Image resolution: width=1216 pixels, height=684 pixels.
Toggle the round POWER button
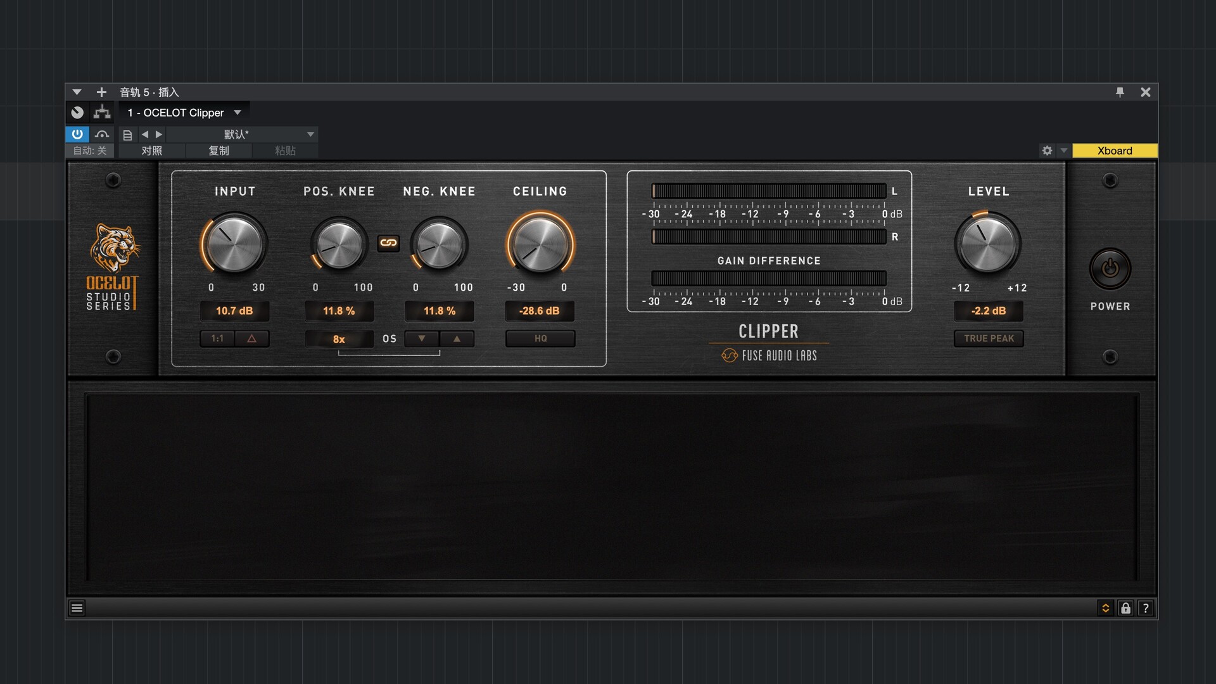coord(1110,269)
